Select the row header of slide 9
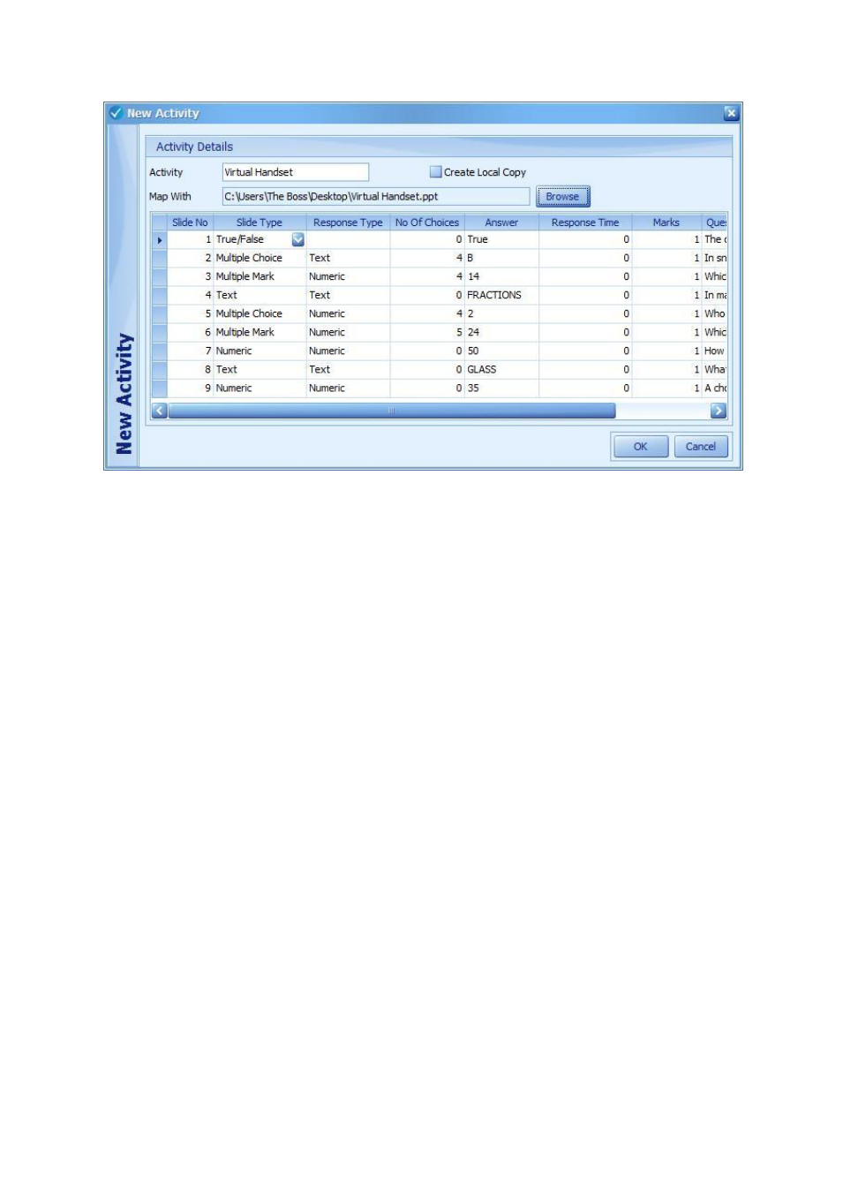This screenshot has height=1192, width=843. point(160,388)
